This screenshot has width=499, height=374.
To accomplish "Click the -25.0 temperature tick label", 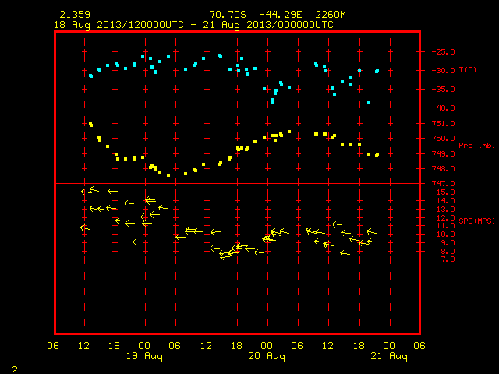I will pos(443,52).
